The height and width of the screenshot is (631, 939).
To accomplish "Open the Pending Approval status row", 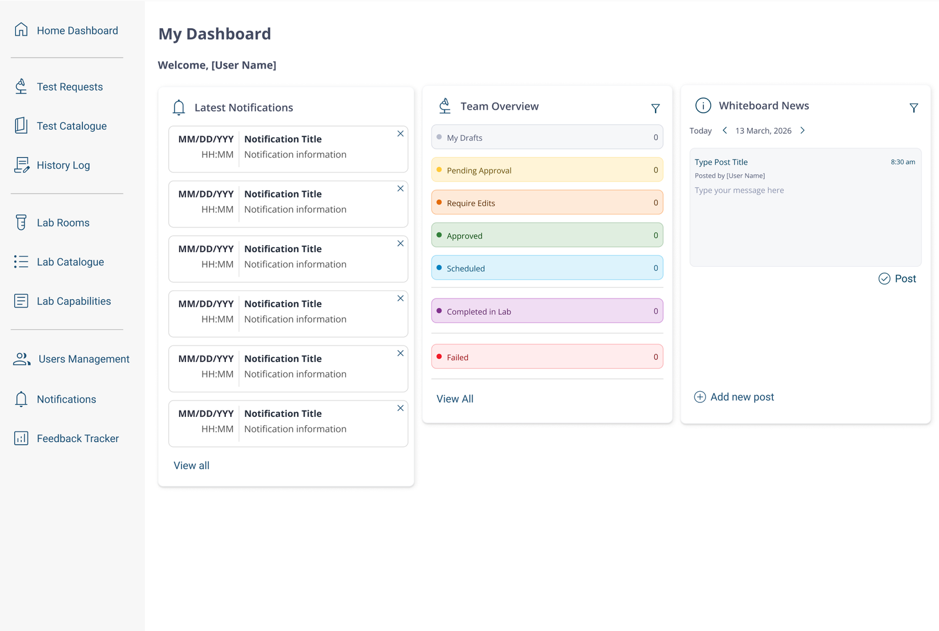I will tap(547, 170).
